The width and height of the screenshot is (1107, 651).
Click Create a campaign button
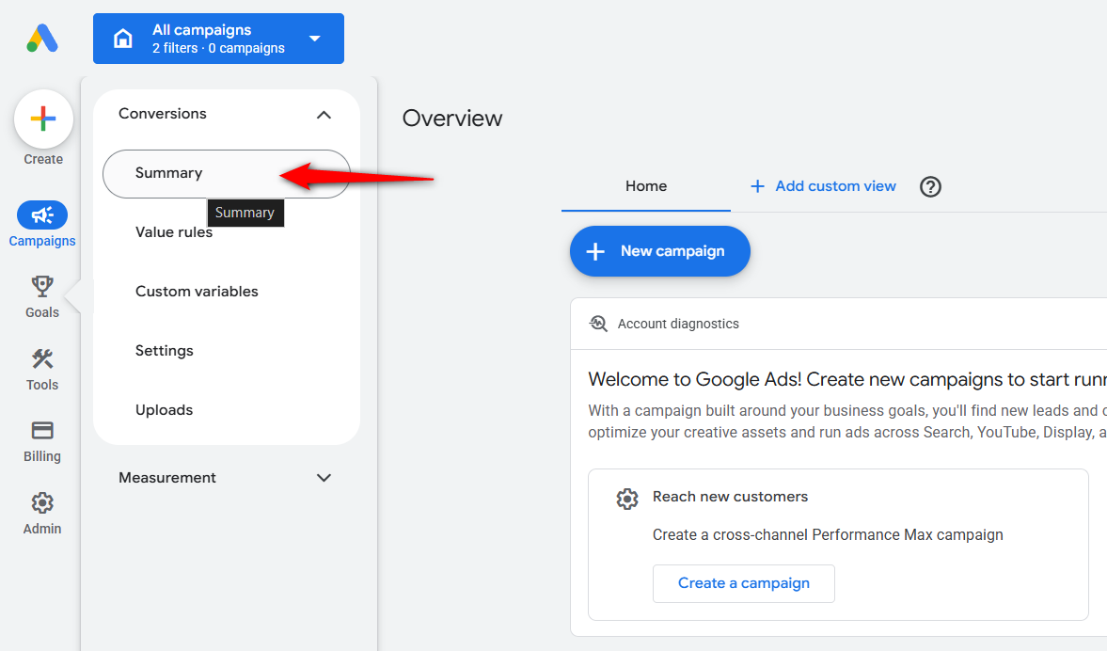[x=743, y=583]
